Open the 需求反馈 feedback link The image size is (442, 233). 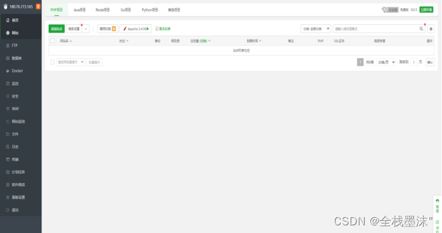pos(163,29)
